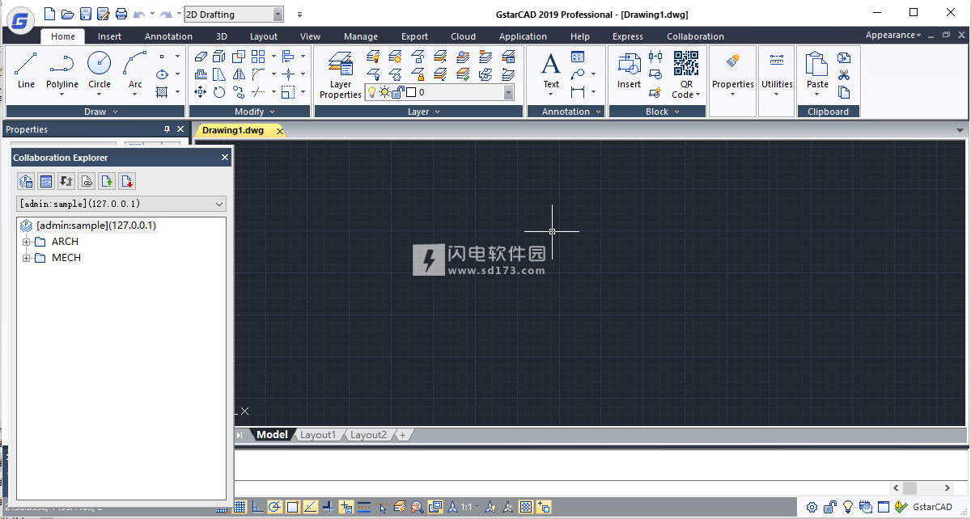Open the status bar settings gear
Screen dimensions: 971x519
pyautogui.click(x=812, y=507)
